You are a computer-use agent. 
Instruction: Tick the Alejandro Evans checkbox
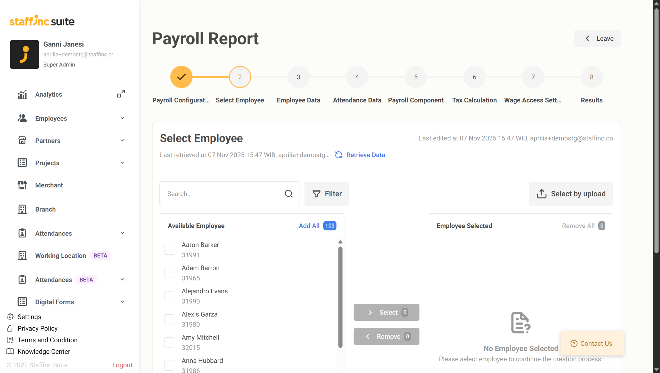(169, 296)
